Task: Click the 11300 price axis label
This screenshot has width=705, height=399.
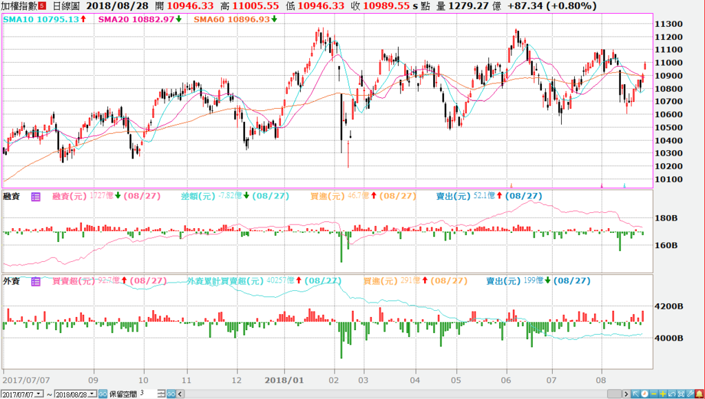Action: (669, 24)
